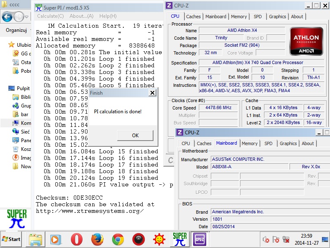This screenshot has height=248, width=330.
Task: Select Grupa domowa in sidebar
Action: pos(22,106)
